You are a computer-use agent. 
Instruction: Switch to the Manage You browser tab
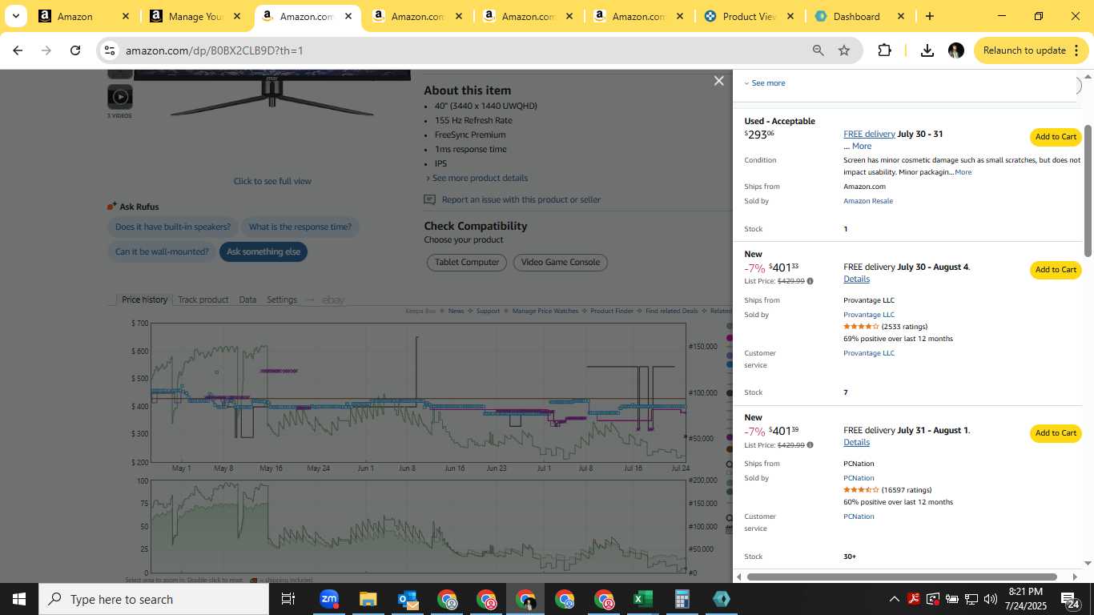pyautogui.click(x=195, y=16)
